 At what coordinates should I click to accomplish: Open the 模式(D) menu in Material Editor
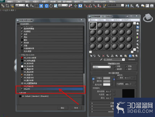pos(92,20)
